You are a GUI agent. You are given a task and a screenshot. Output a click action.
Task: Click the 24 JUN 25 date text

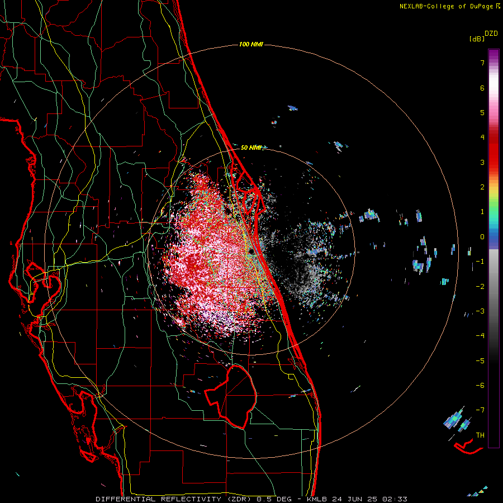(355, 499)
